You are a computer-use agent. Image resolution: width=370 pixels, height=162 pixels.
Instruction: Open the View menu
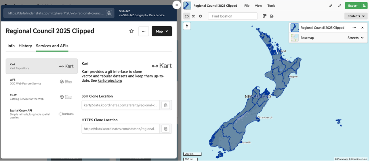pos(258,6)
